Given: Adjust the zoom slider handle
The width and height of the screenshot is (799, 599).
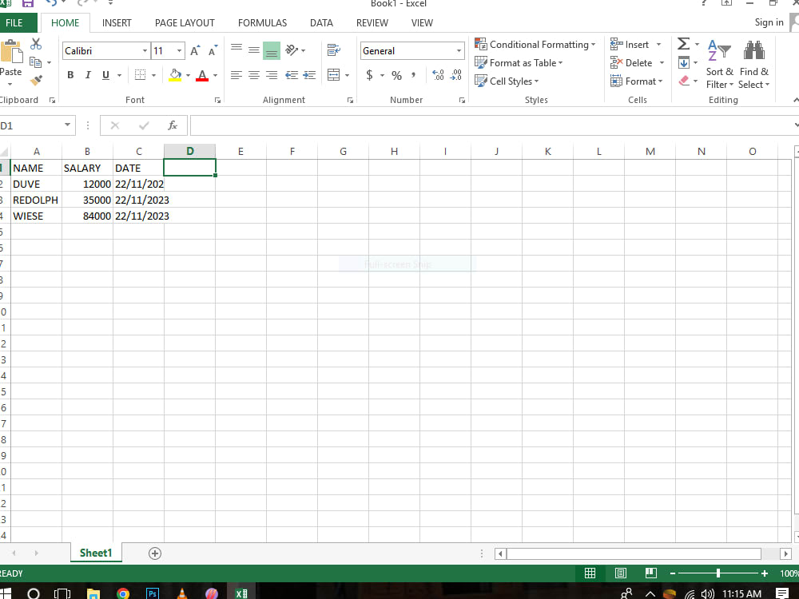Looking at the screenshot, I should pyautogui.click(x=718, y=573).
